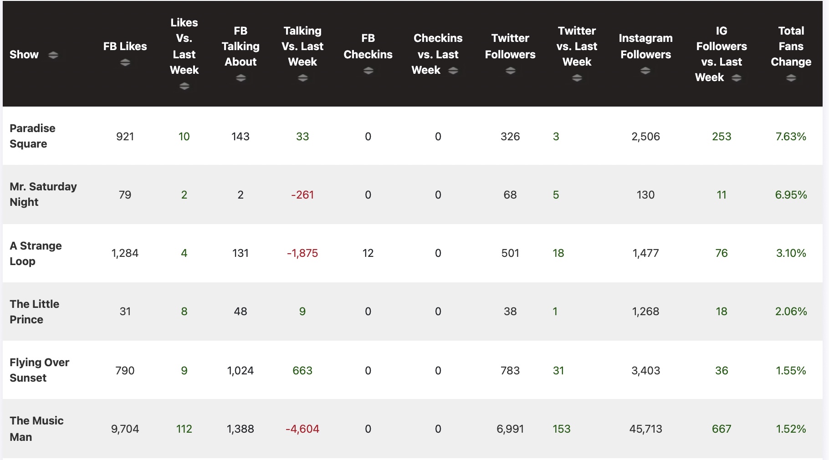Screen dimensions: 829x460
Task: Click Paradise Square's 7.63% total fans change
Action: pos(791,137)
